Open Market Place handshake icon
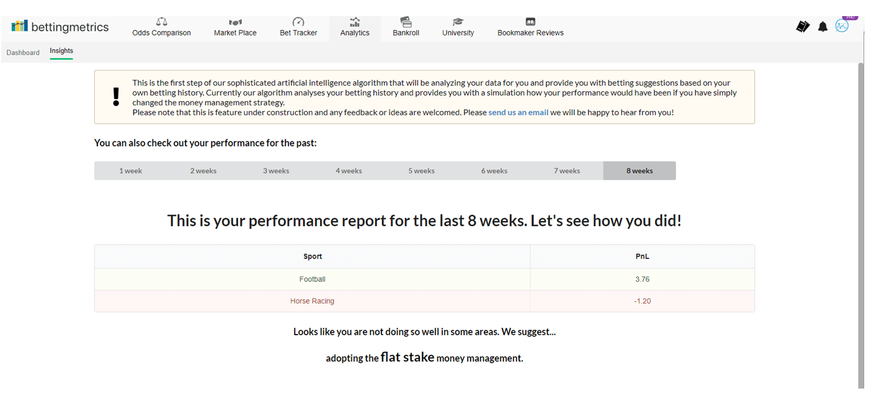 tap(235, 22)
